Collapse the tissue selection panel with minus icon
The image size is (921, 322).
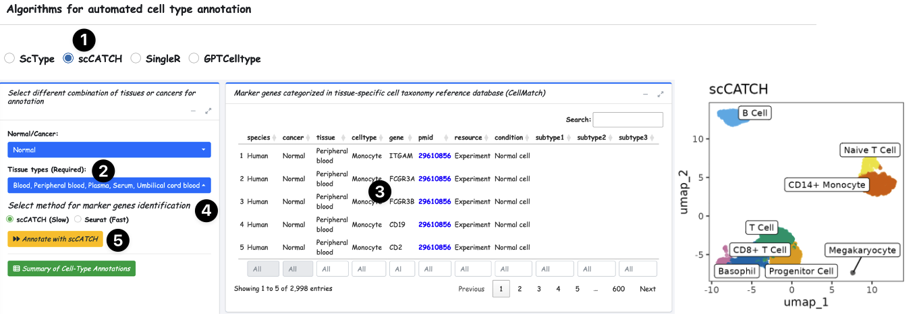[x=194, y=111]
